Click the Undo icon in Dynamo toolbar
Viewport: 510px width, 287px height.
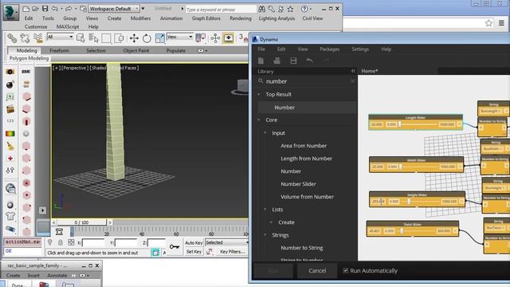(x=309, y=61)
